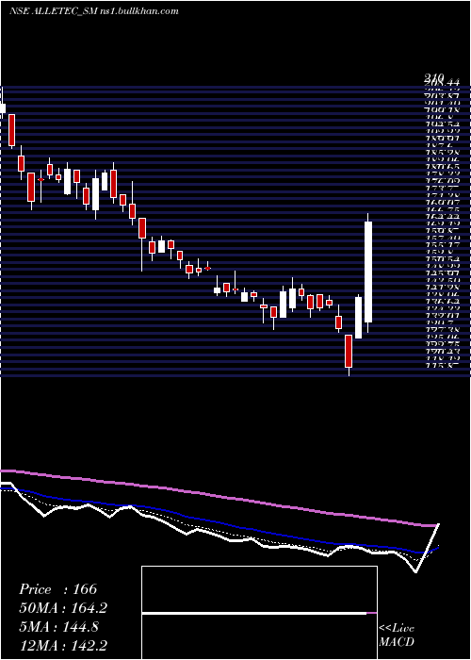Viewport: 471px width, 660px height.
Task: Click the 210 top price axis label
Action: click(x=433, y=78)
